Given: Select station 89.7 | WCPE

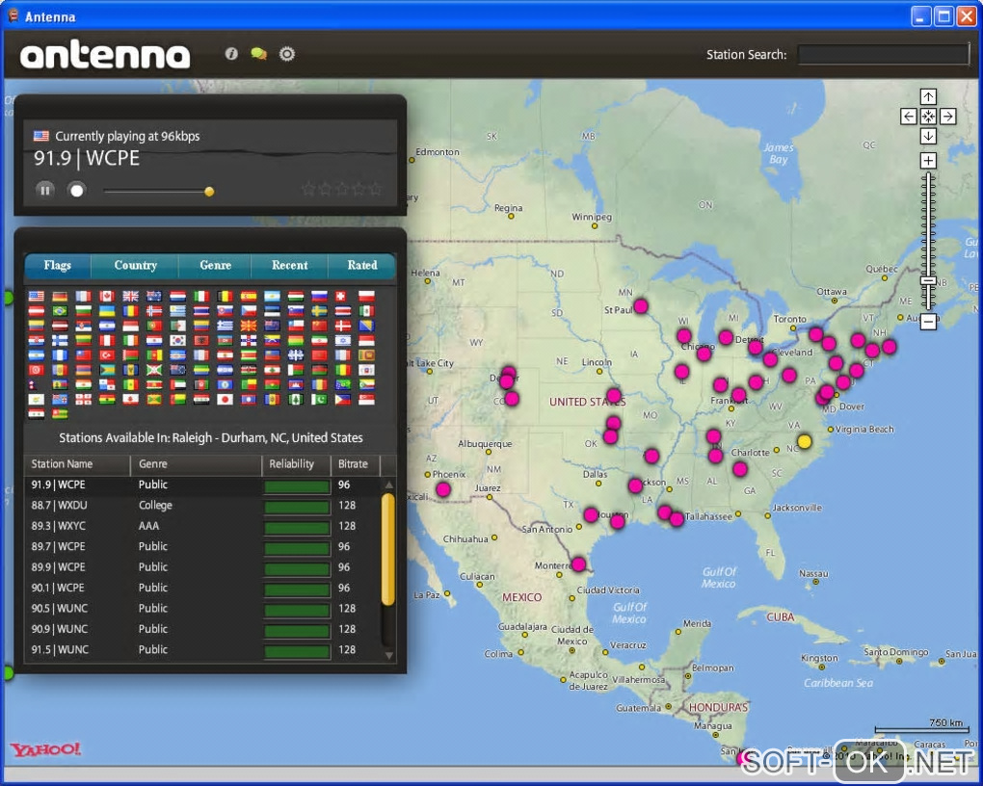Looking at the screenshot, I should click(x=201, y=546).
